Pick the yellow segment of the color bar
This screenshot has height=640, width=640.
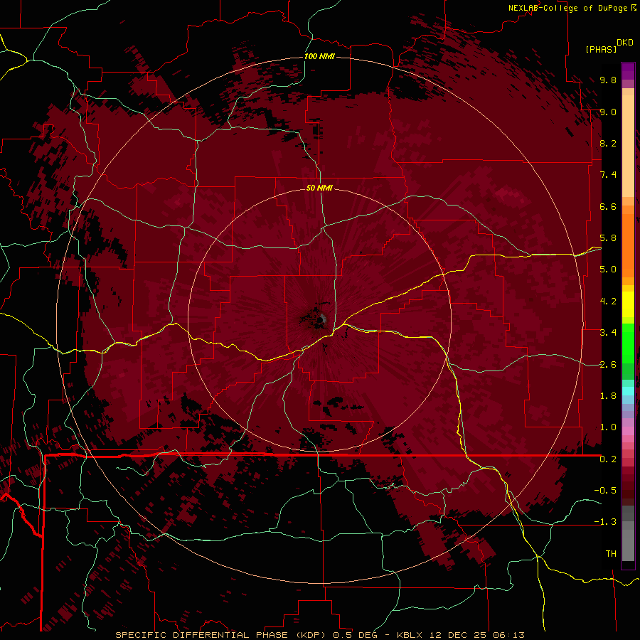point(628,304)
